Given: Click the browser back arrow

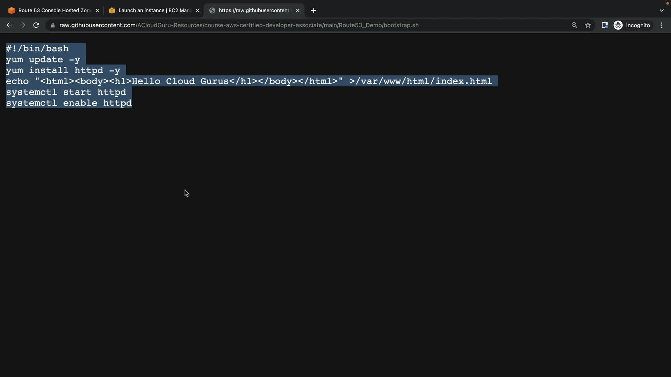Looking at the screenshot, I should (x=9, y=25).
